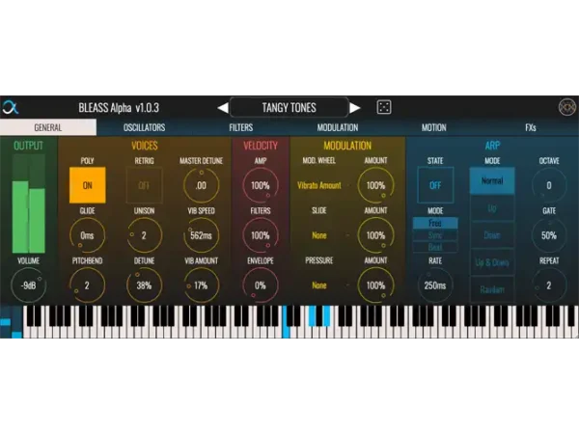The height and width of the screenshot is (434, 579).
Task: Toggle the ARP STATE OFF button
Action: (x=435, y=185)
